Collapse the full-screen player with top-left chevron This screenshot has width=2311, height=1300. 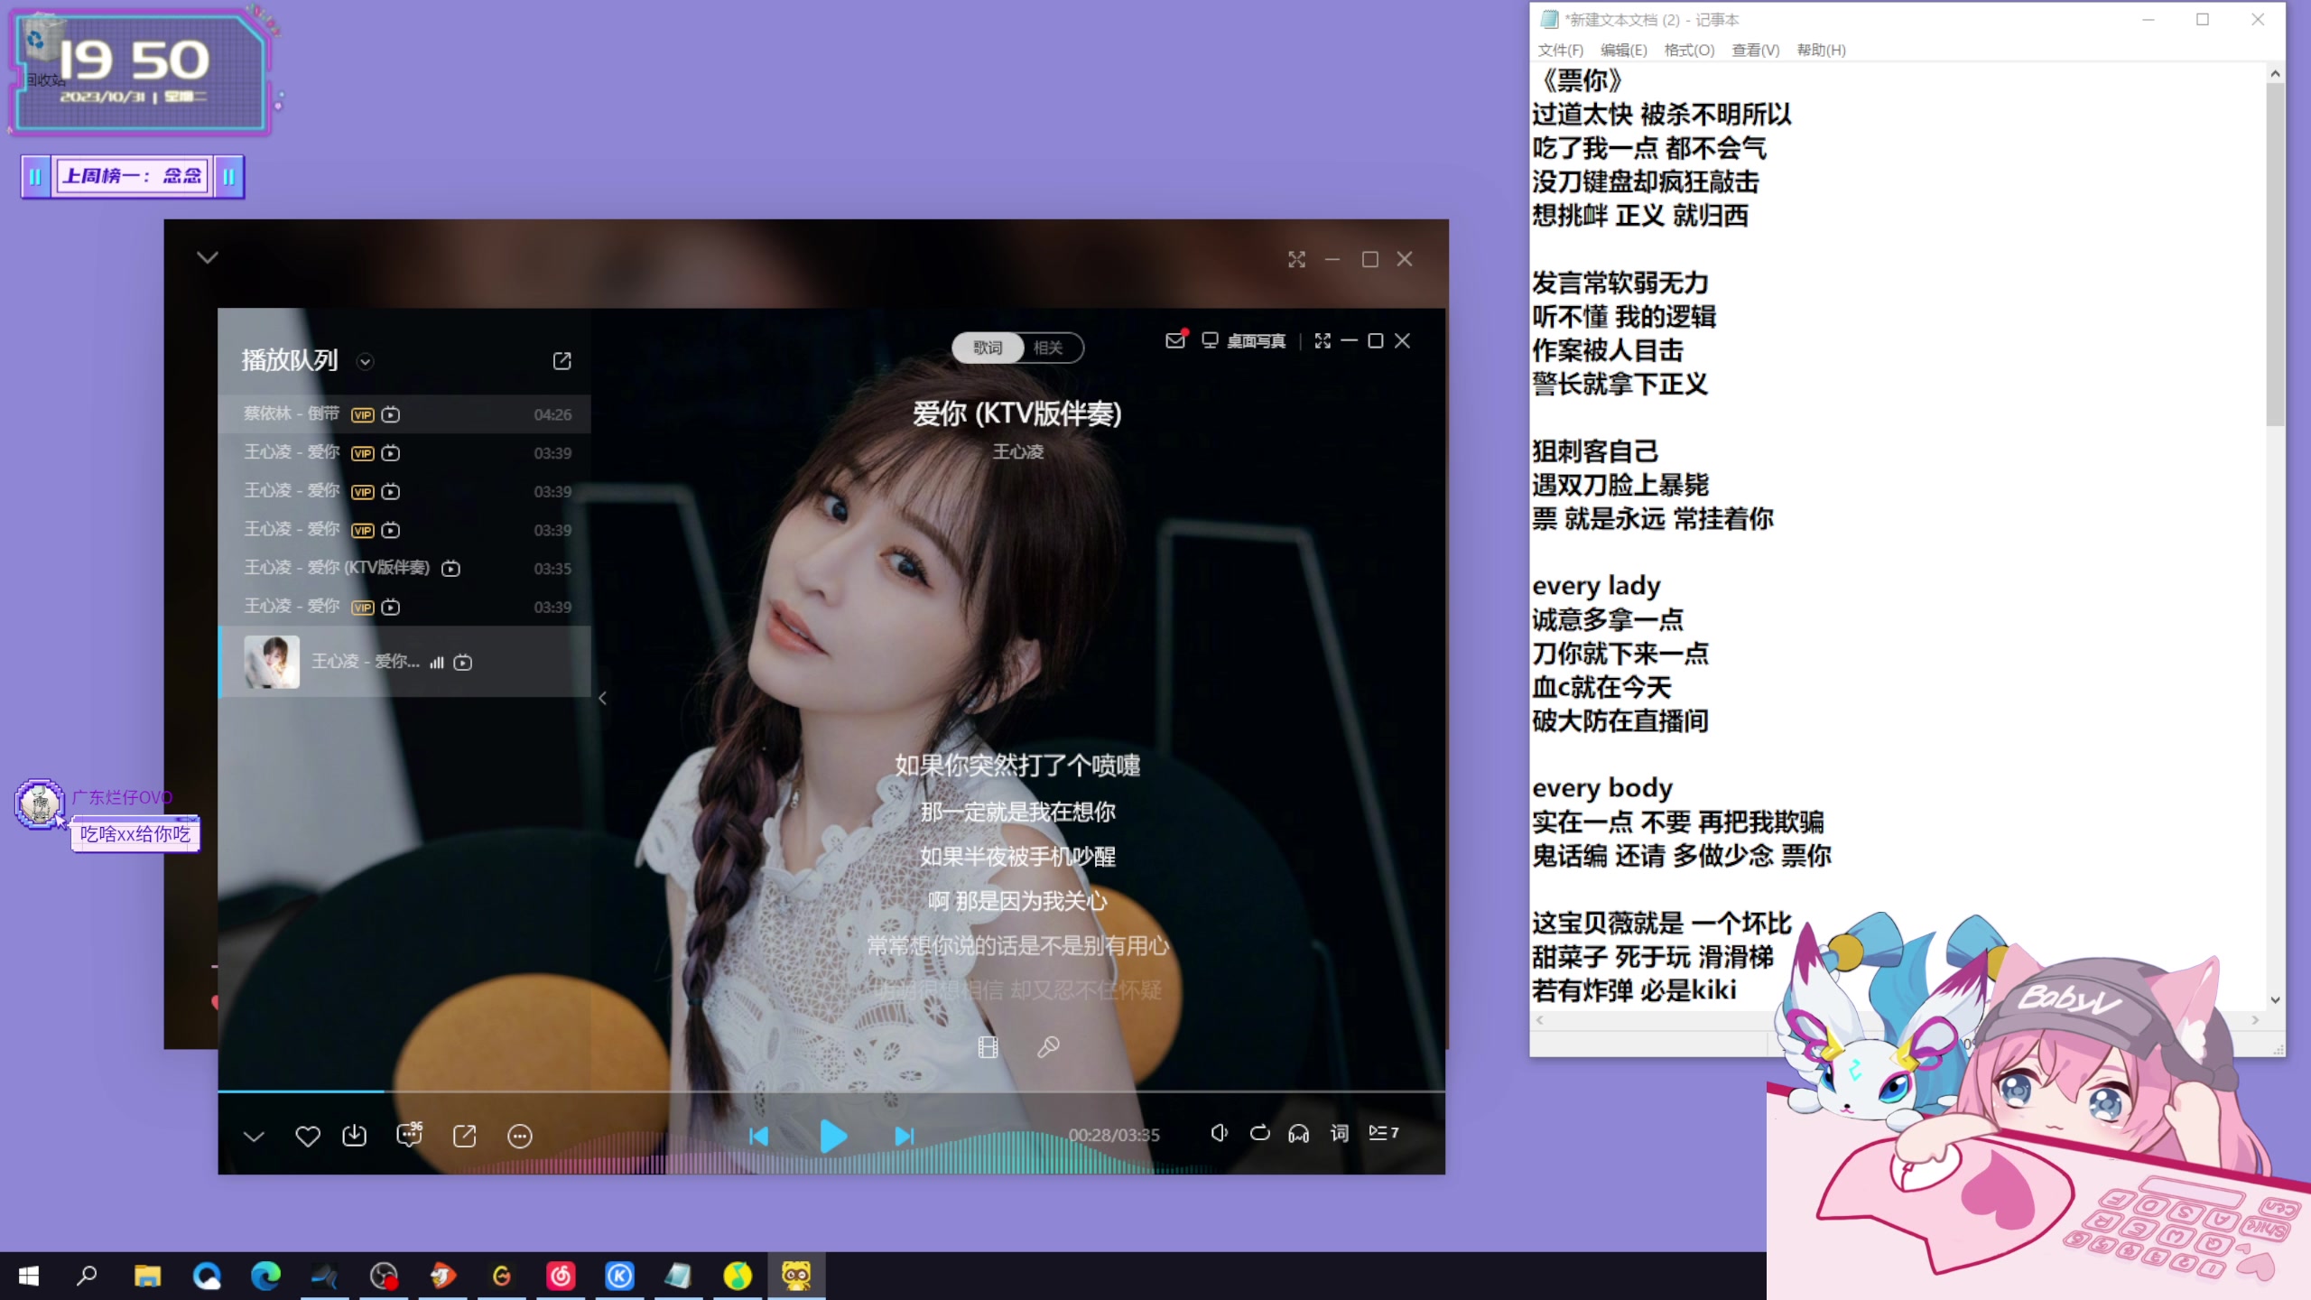point(207,257)
